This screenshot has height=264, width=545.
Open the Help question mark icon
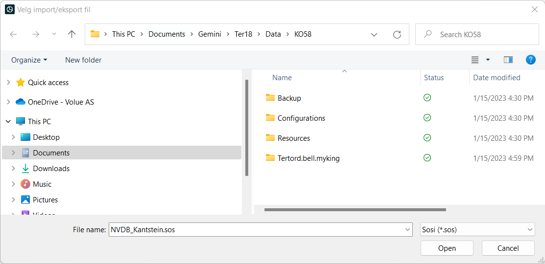tap(530, 60)
